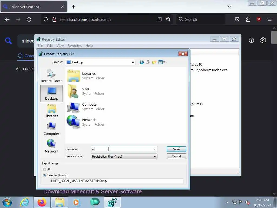The height and width of the screenshot is (208, 277).
Task: Open Firefox tracking protection shield
Action: [x=46, y=19]
